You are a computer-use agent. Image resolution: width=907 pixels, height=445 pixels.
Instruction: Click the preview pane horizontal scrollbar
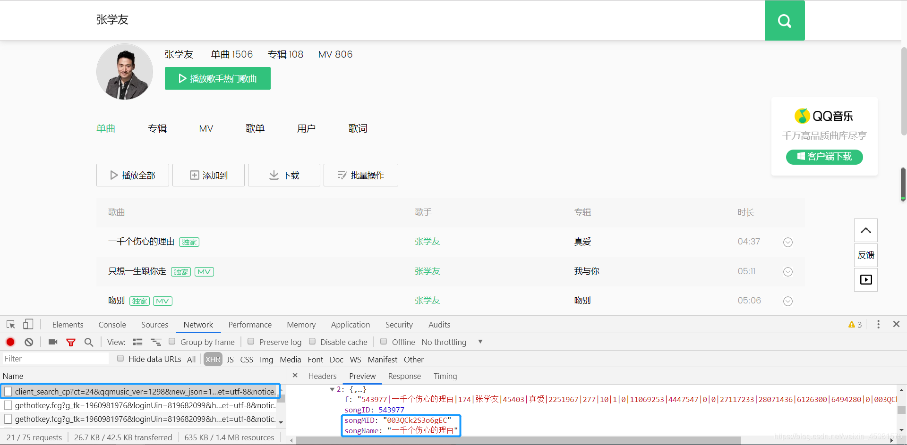point(518,440)
